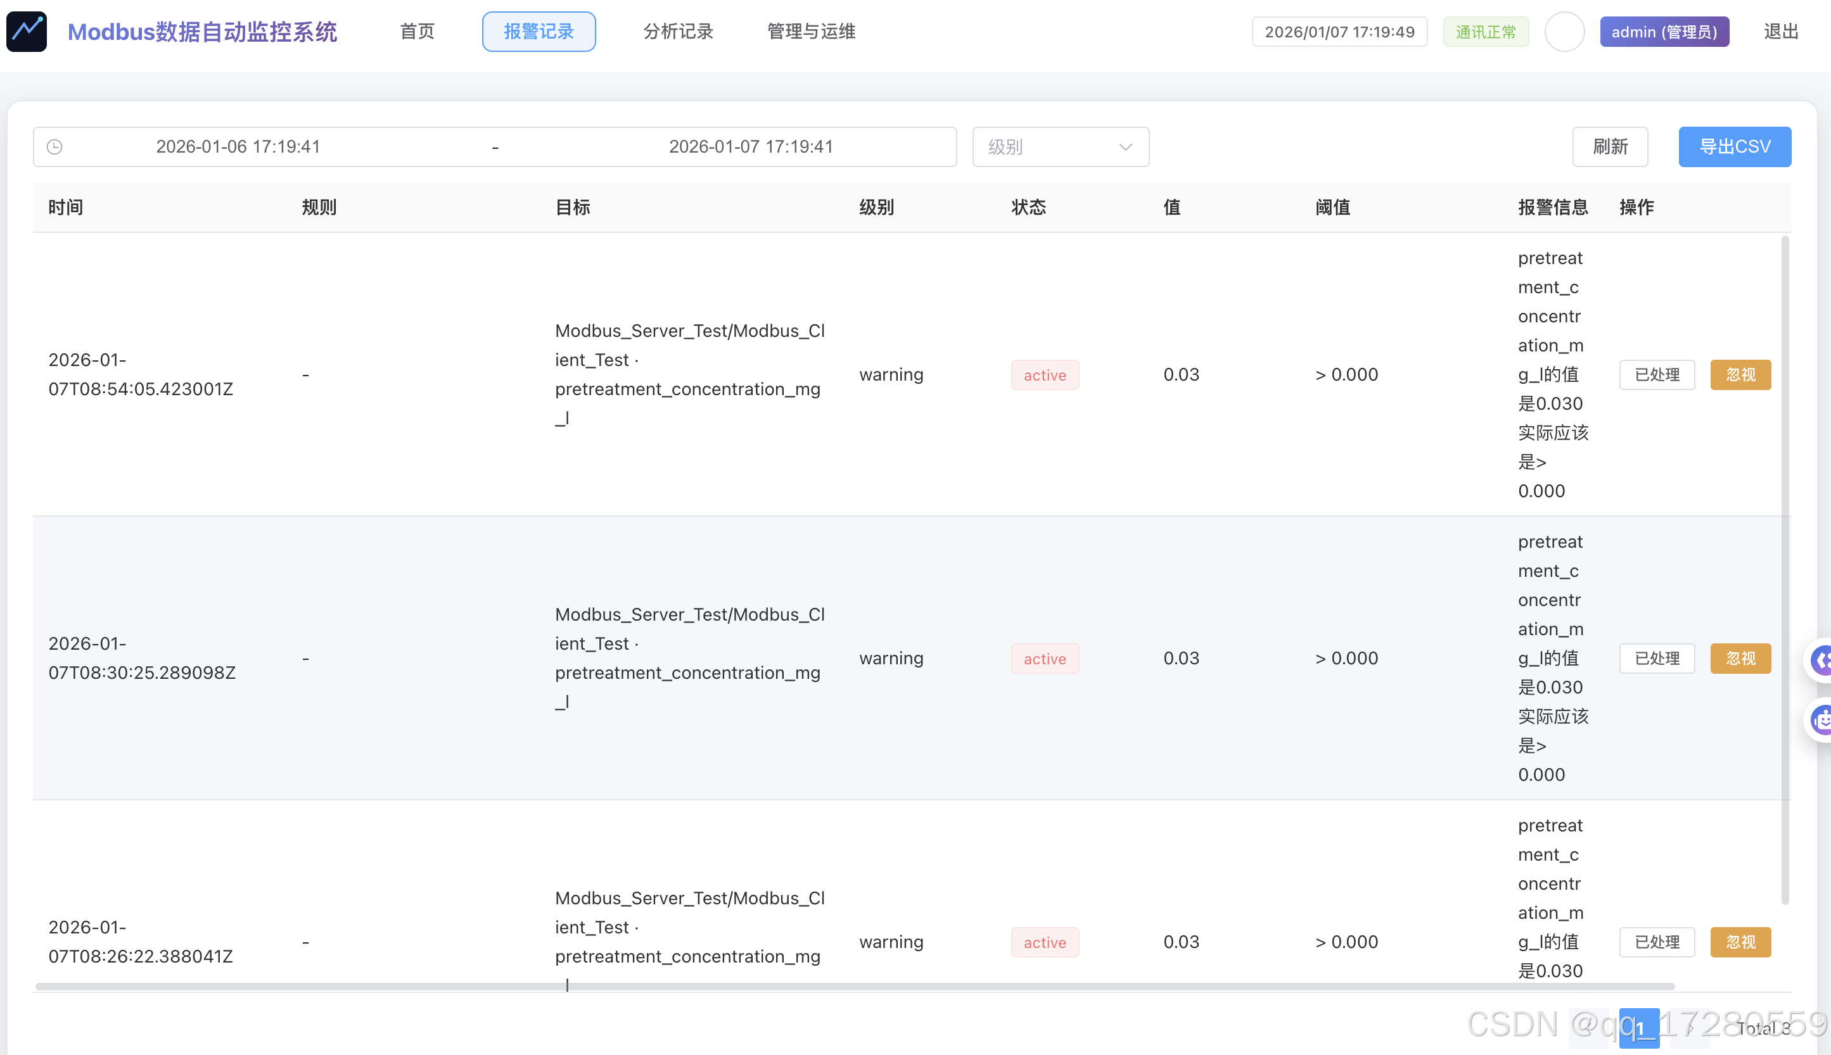Open the 报警记录 tab

[539, 32]
